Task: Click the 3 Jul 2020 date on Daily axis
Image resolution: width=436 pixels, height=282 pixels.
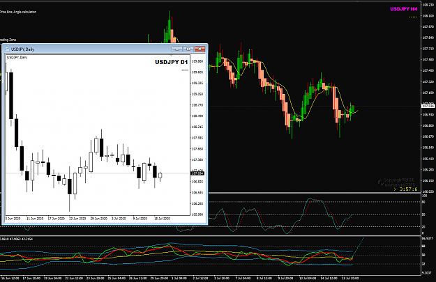Action: (x=119, y=219)
